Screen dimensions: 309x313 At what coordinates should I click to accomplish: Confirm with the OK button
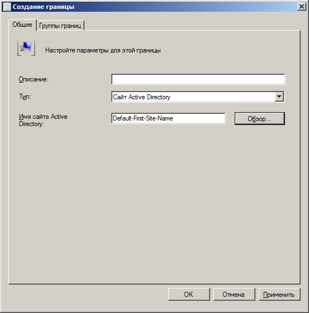click(x=189, y=294)
